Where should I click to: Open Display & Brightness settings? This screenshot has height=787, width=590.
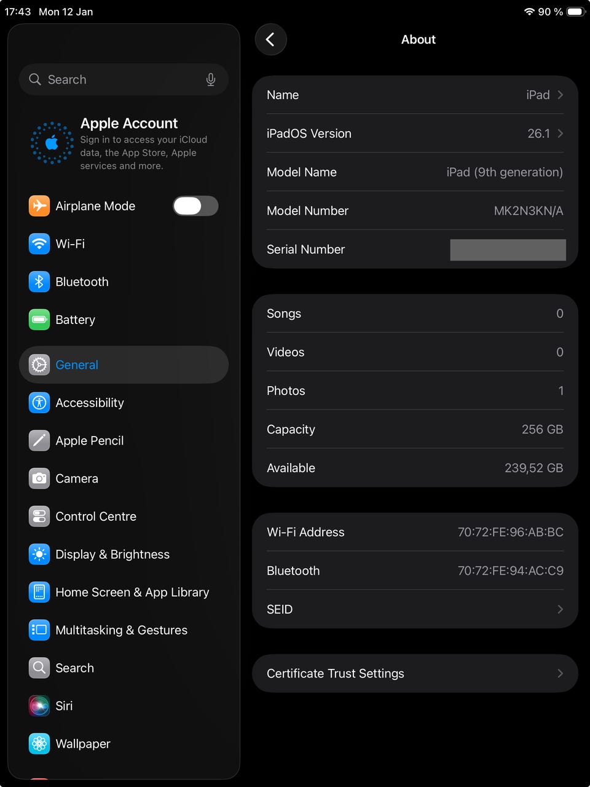point(124,555)
